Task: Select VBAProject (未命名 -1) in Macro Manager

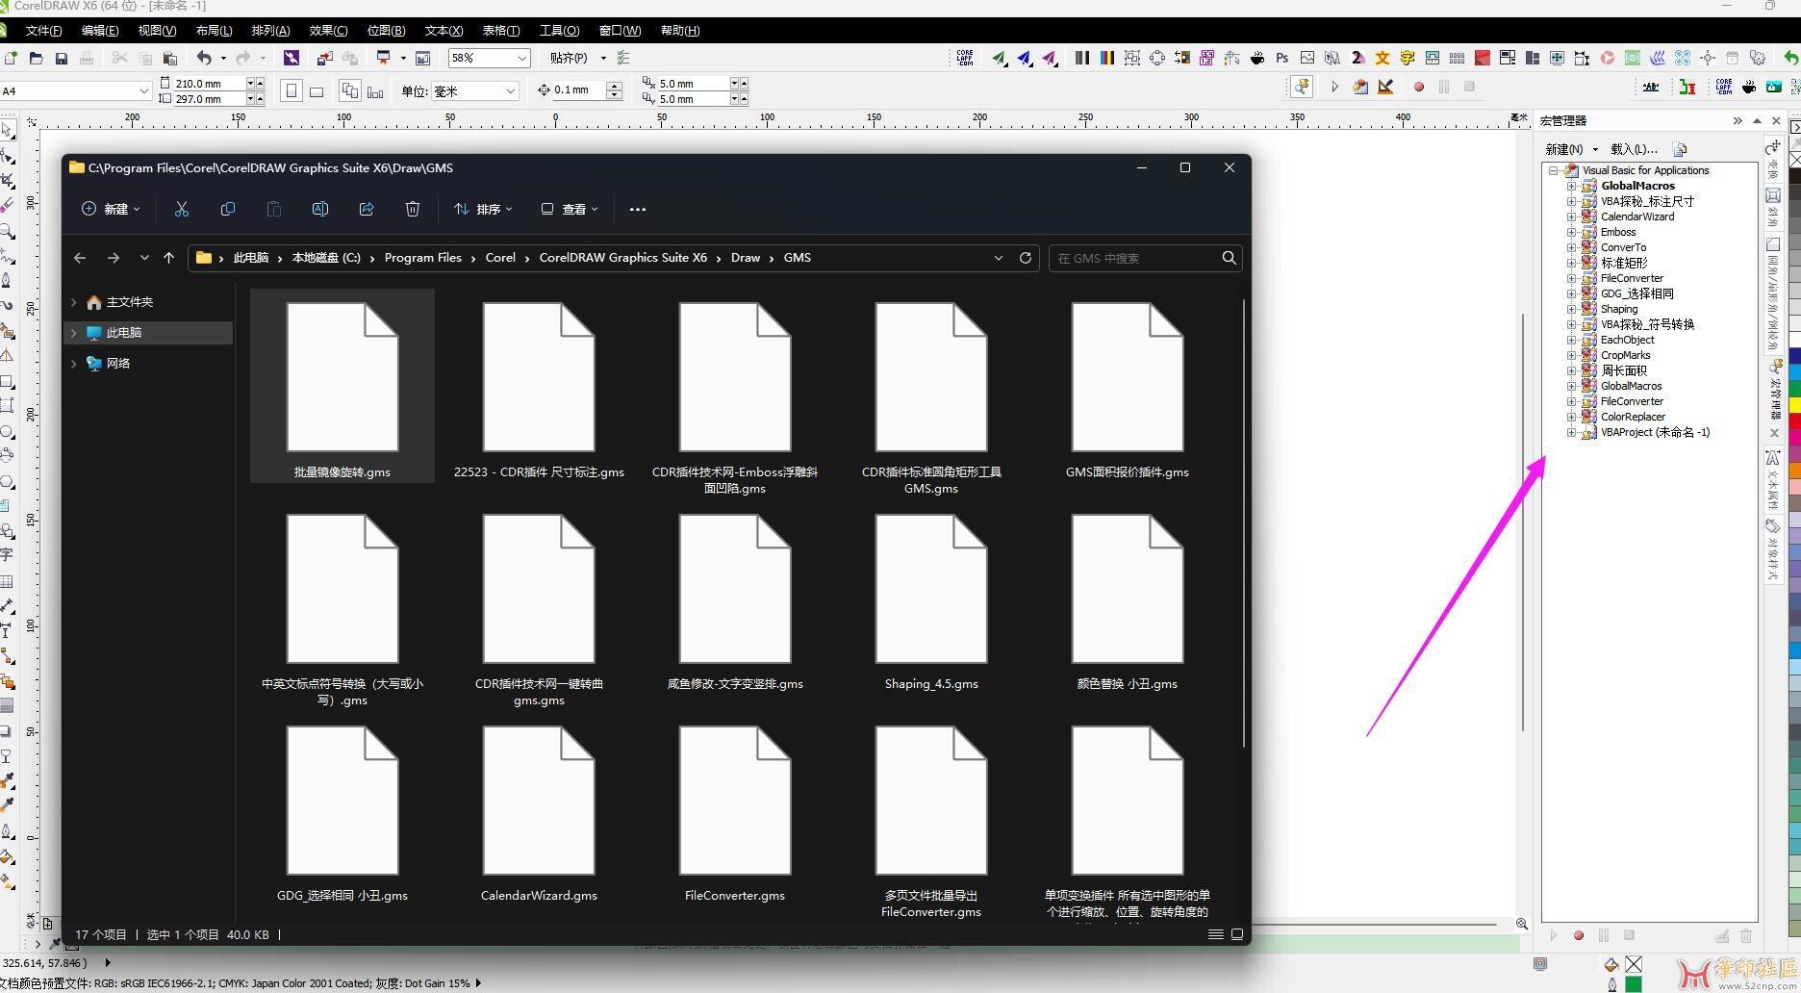Action: (x=1655, y=432)
